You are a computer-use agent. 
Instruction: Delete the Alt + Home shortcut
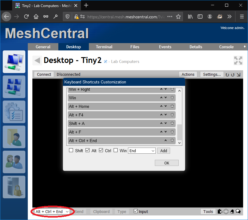(x=172, y=106)
